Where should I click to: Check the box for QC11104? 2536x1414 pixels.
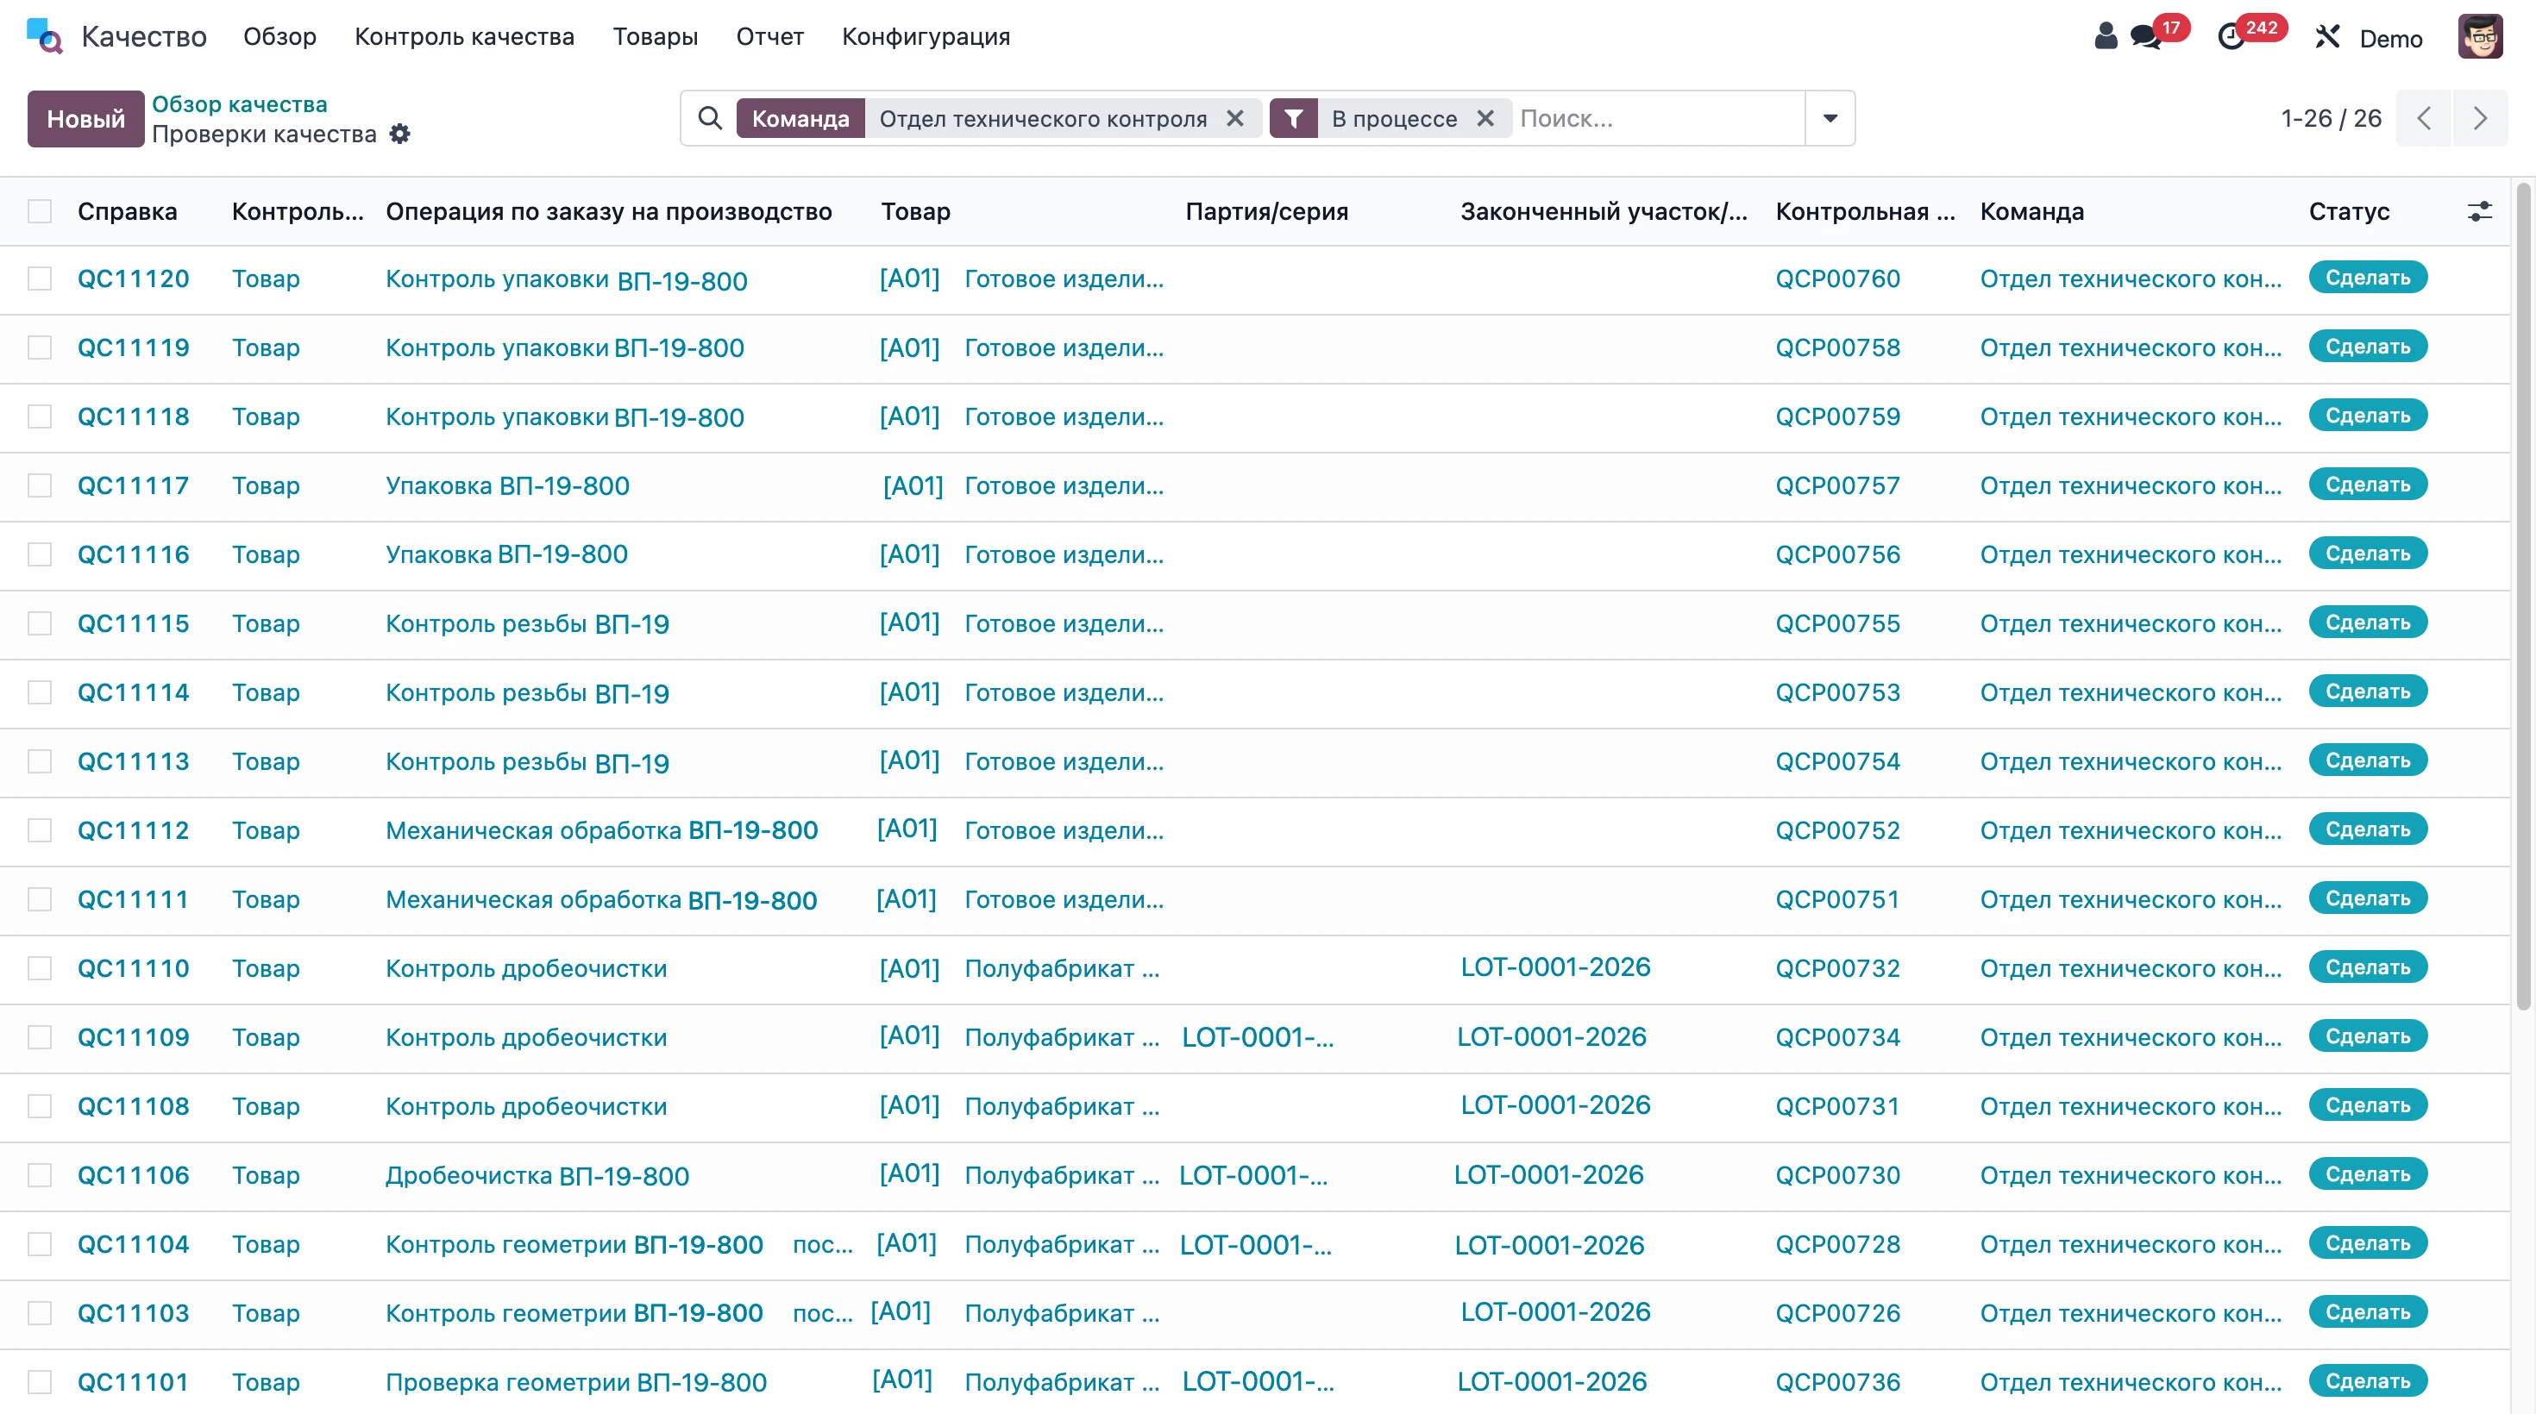click(x=40, y=1244)
